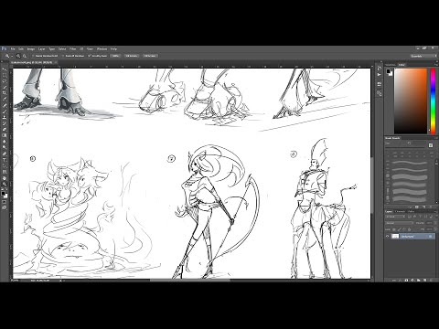439x329 pixels.
Task: Delete layer using the trash icon
Action: 431,280
